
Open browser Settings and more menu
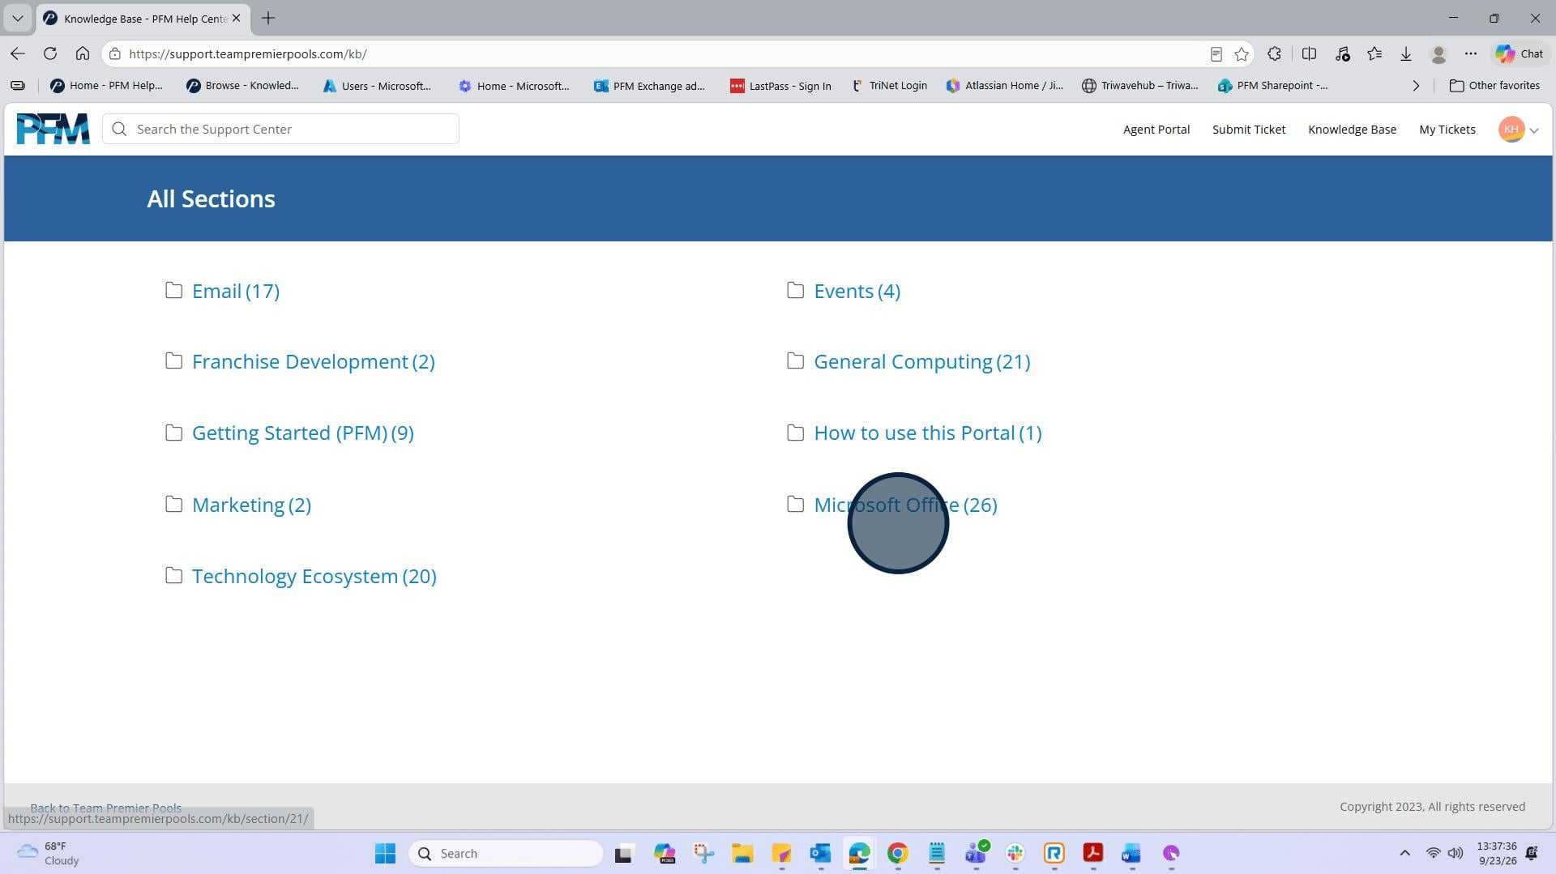click(1470, 53)
